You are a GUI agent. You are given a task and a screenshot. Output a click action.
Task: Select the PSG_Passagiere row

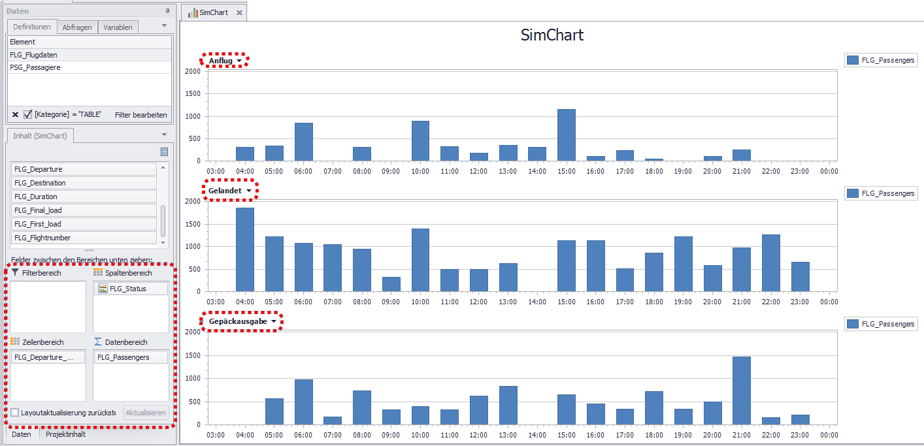(x=90, y=67)
